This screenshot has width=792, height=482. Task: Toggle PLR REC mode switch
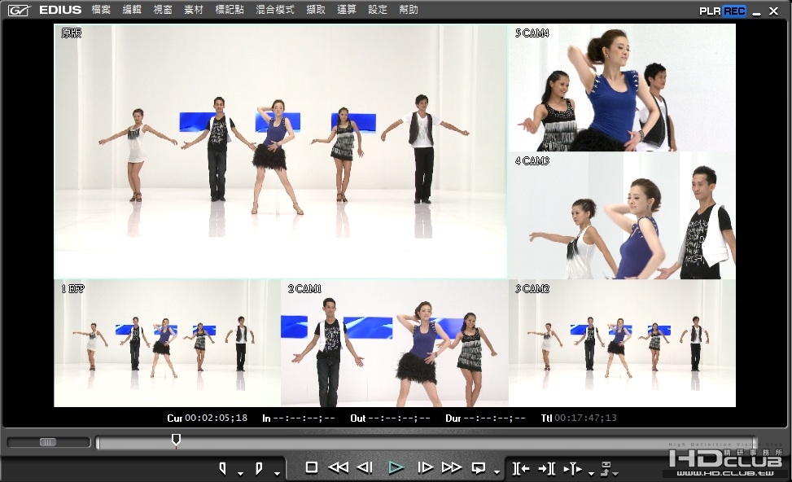[x=722, y=11]
